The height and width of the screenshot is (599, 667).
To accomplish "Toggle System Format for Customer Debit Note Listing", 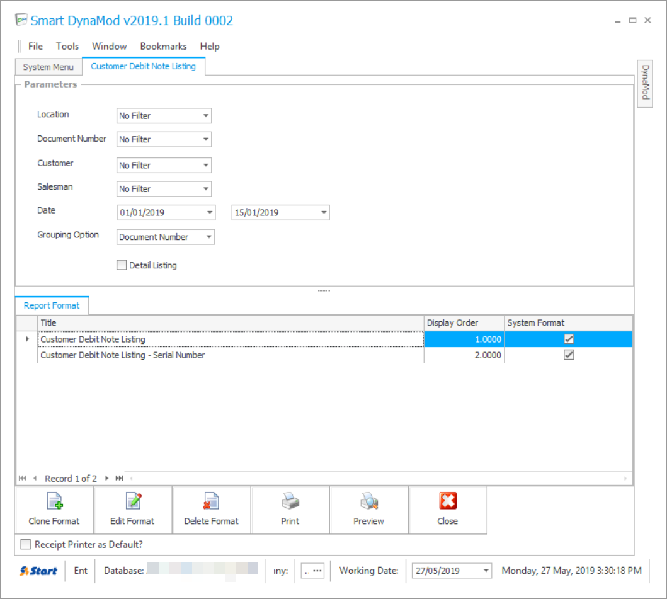I will tap(569, 339).
